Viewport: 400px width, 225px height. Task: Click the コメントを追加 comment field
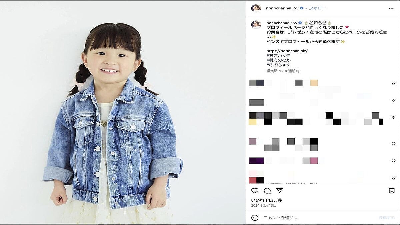coord(318,218)
